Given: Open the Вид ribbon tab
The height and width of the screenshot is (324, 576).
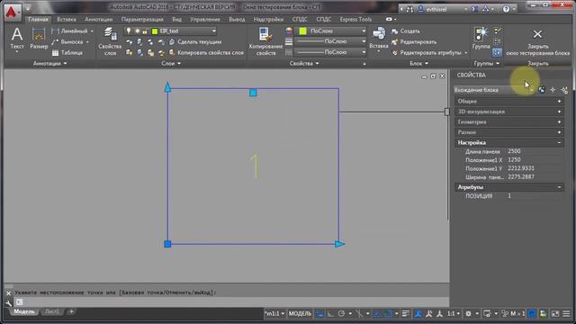Looking at the screenshot, I should coord(176,19).
